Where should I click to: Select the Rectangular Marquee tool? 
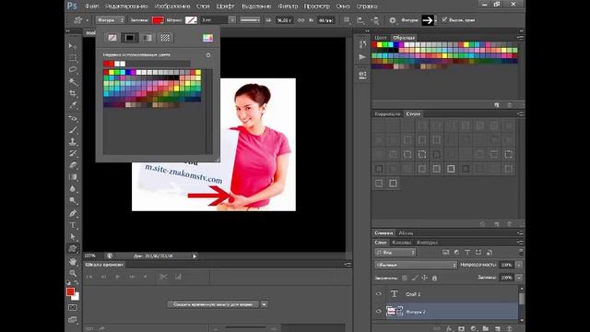(73, 57)
